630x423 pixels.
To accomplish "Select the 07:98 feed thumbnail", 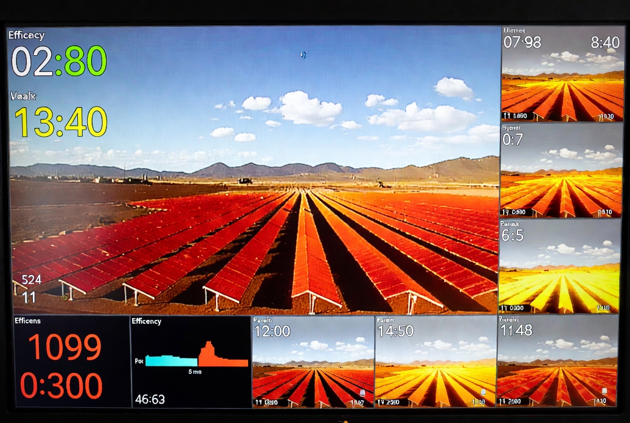I will point(562,74).
